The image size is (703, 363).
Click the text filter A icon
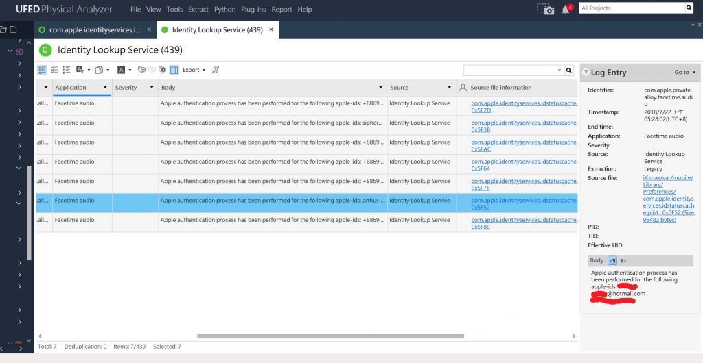pos(80,70)
